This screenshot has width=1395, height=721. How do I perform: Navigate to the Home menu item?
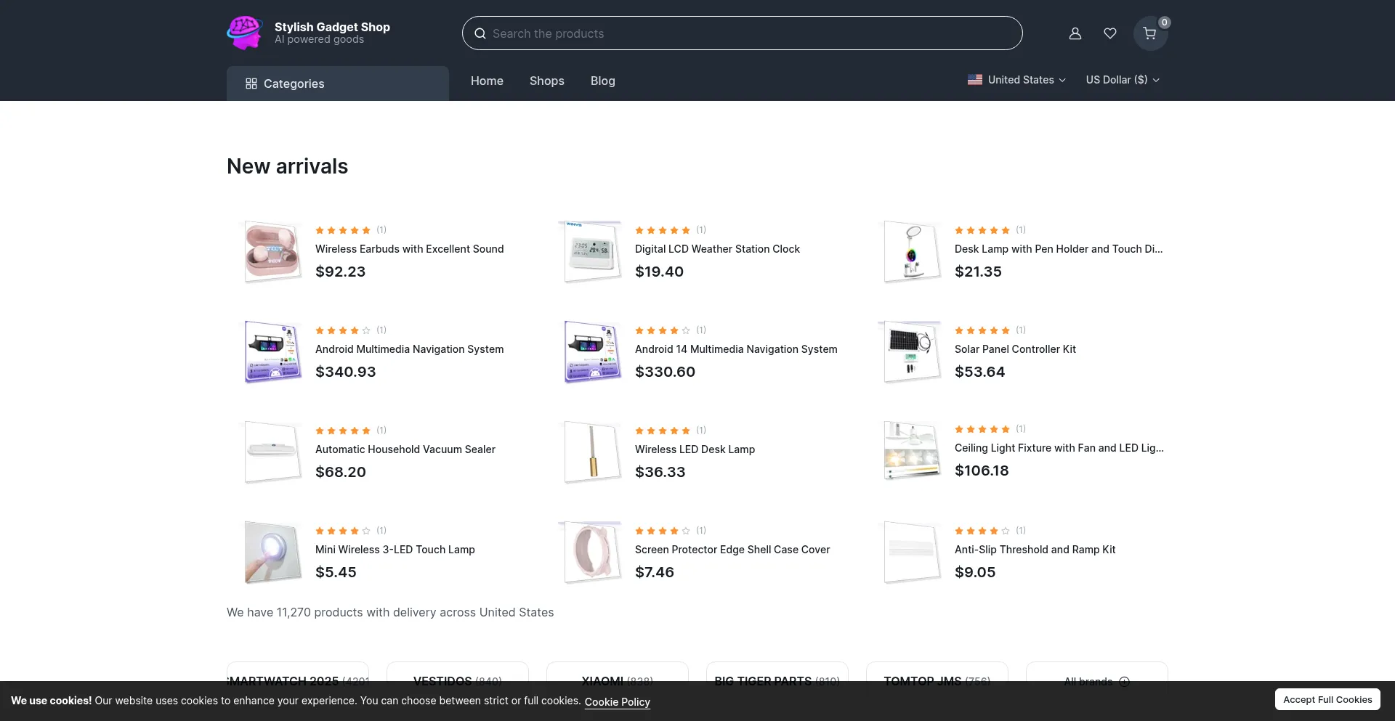(x=487, y=81)
